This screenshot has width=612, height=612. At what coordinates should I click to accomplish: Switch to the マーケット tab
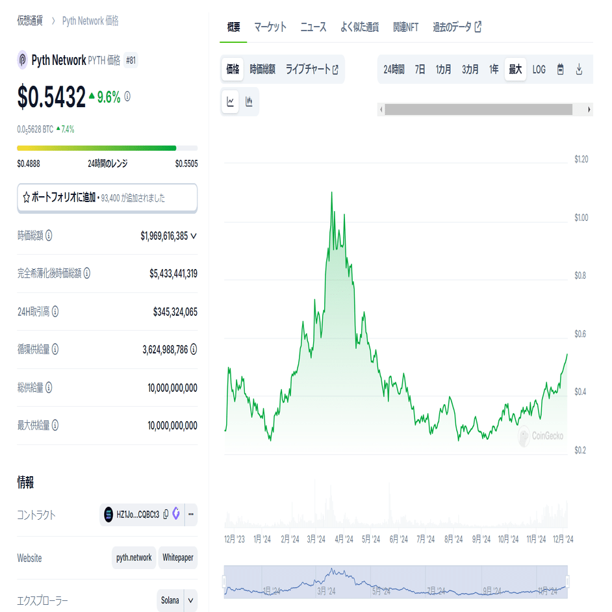(x=270, y=27)
